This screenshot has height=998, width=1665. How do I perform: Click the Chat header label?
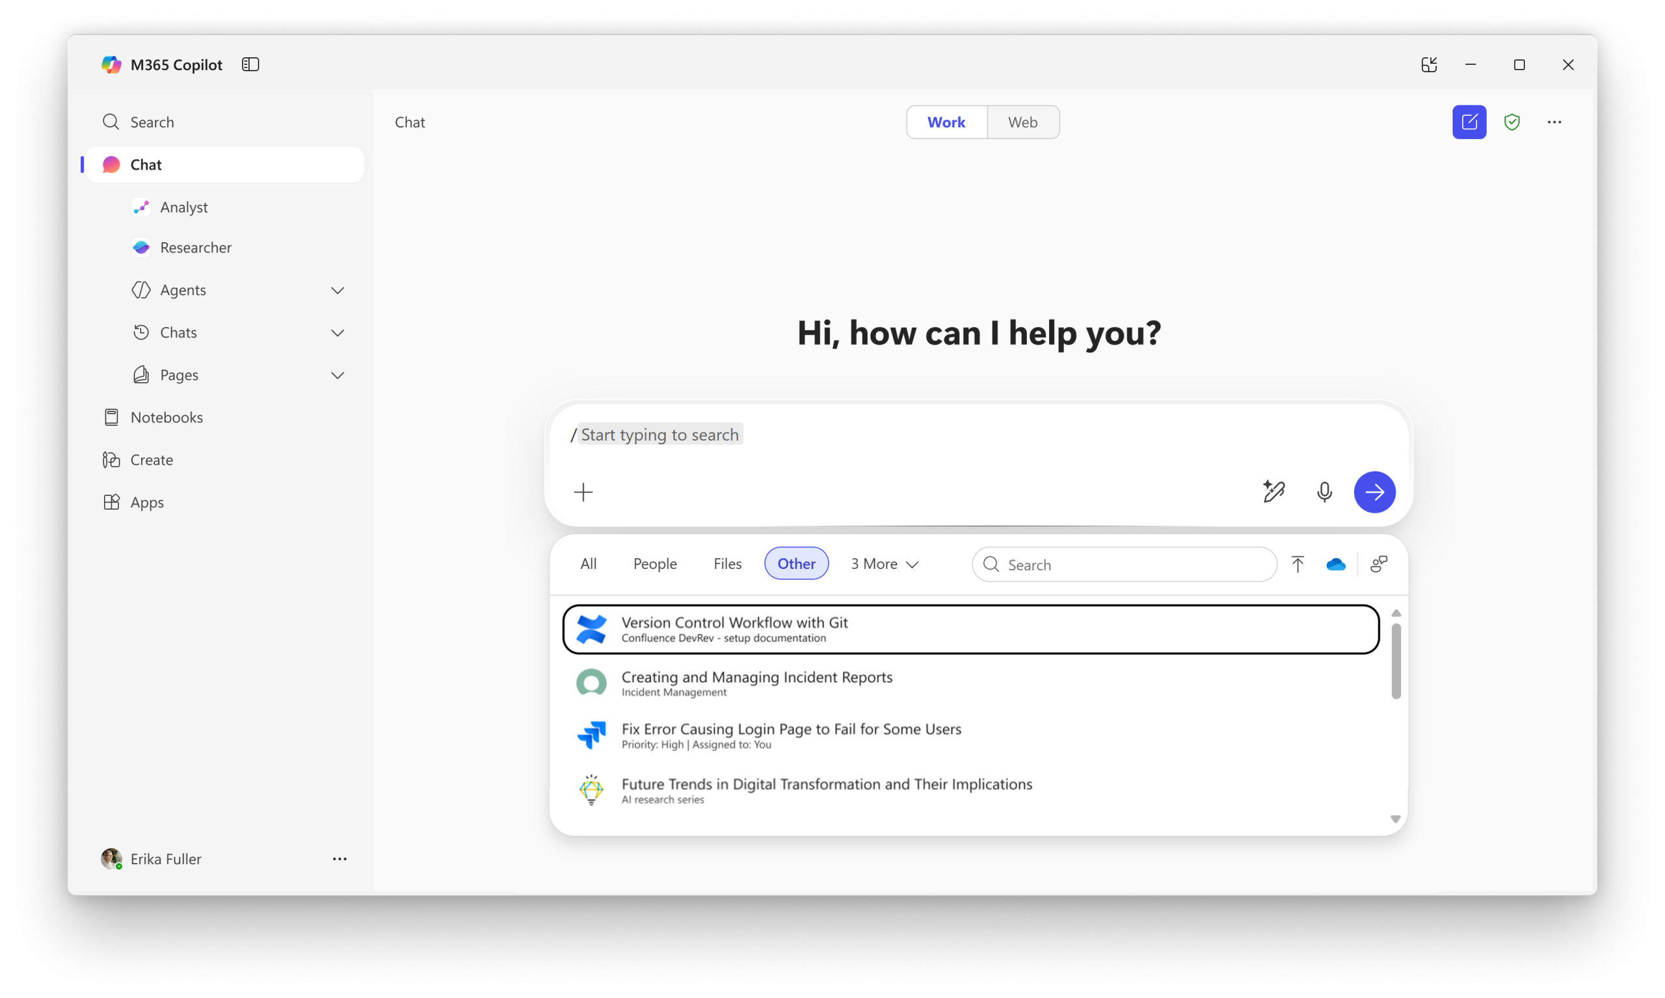[x=410, y=122]
